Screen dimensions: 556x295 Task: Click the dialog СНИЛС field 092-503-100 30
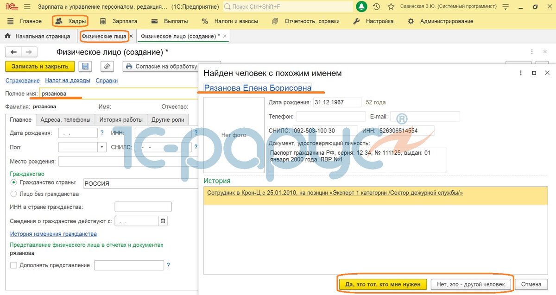tap(324, 131)
